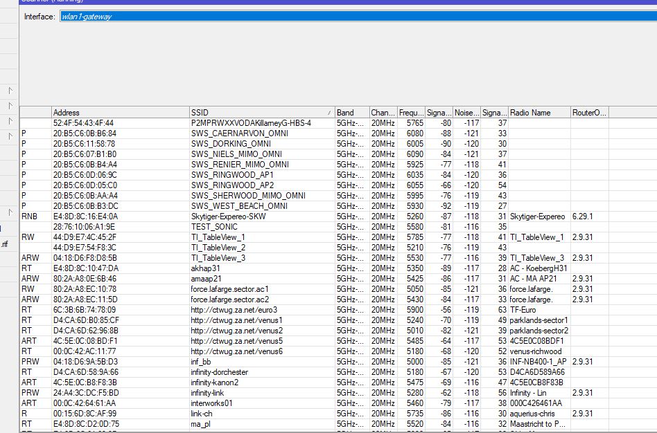Select the SWS_CAERNARVON_OMNI network row
The image size is (657, 433).
click(239, 133)
